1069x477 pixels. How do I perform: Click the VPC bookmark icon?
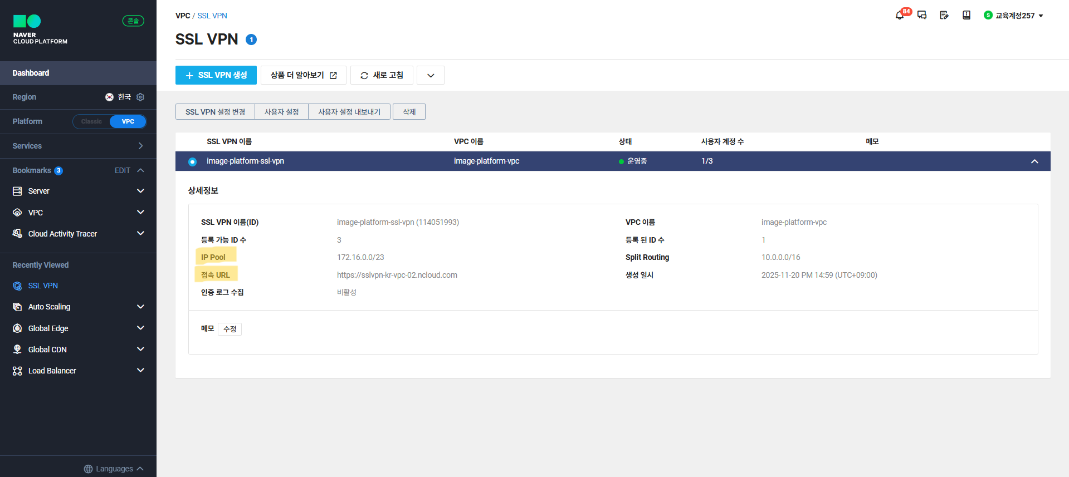[17, 213]
